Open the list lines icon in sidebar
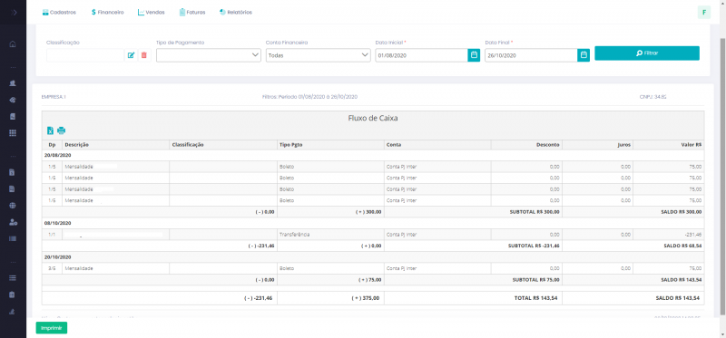This screenshot has height=338, width=726. (13, 278)
